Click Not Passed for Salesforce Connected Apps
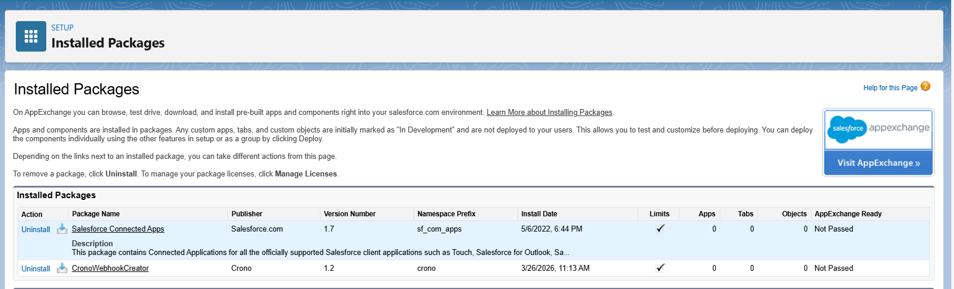This screenshot has width=954, height=289. point(833,229)
